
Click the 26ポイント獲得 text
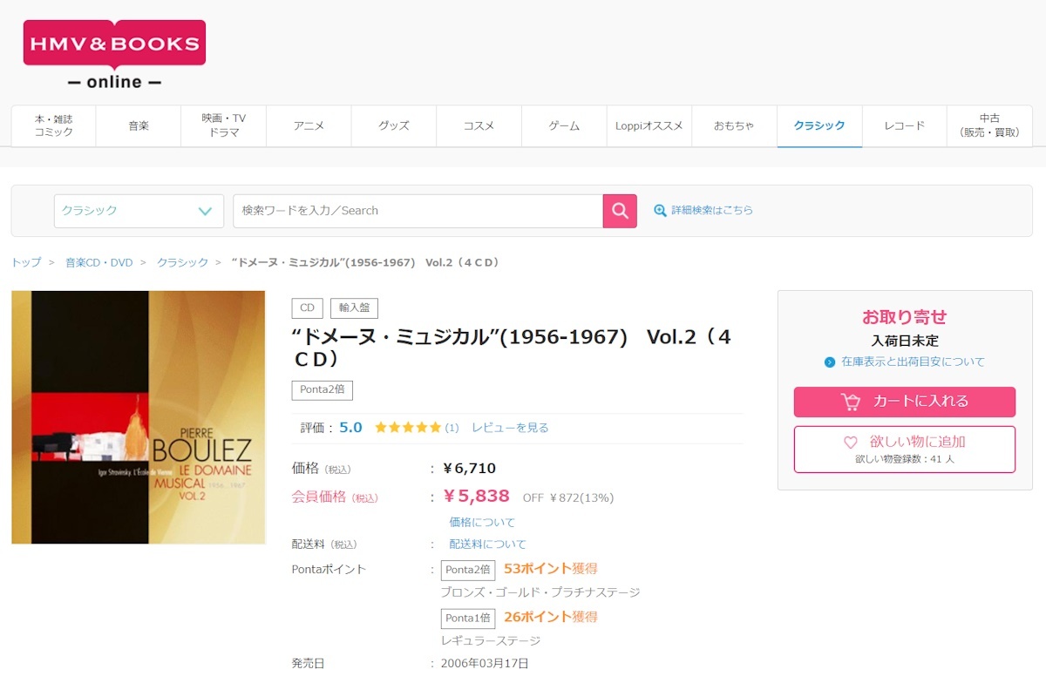coord(551,617)
